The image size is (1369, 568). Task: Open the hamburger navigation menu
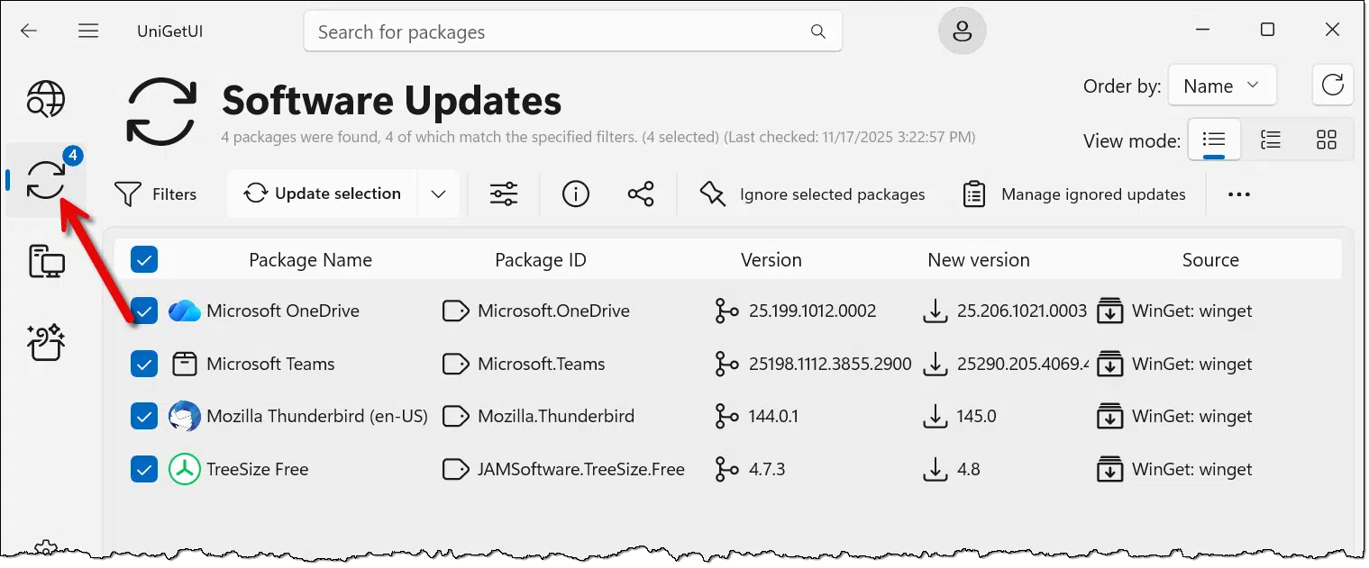click(x=88, y=32)
